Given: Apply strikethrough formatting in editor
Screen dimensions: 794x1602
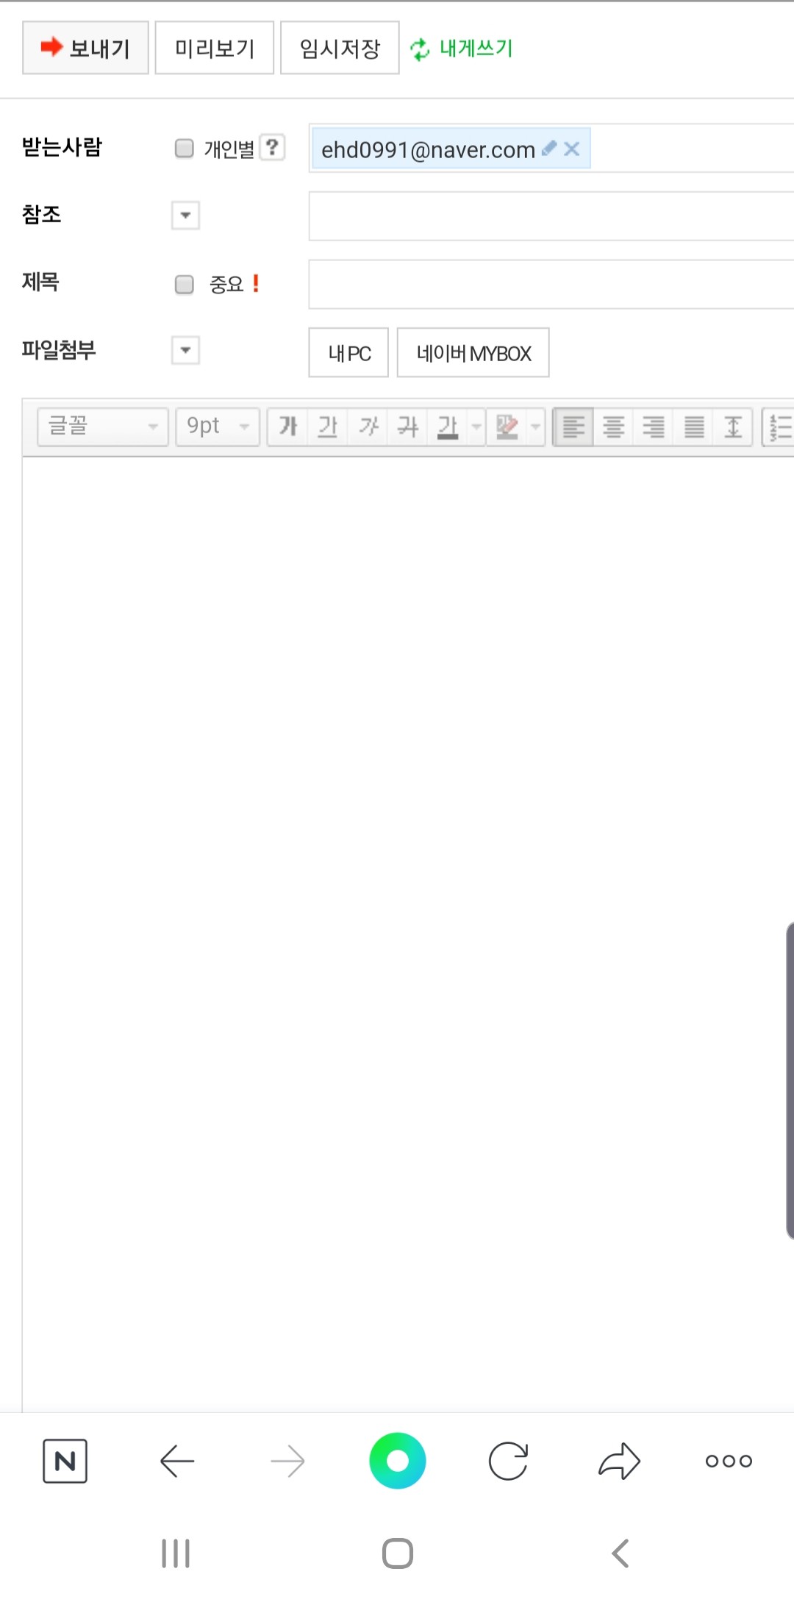Looking at the screenshot, I should click(x=408, y=427).
